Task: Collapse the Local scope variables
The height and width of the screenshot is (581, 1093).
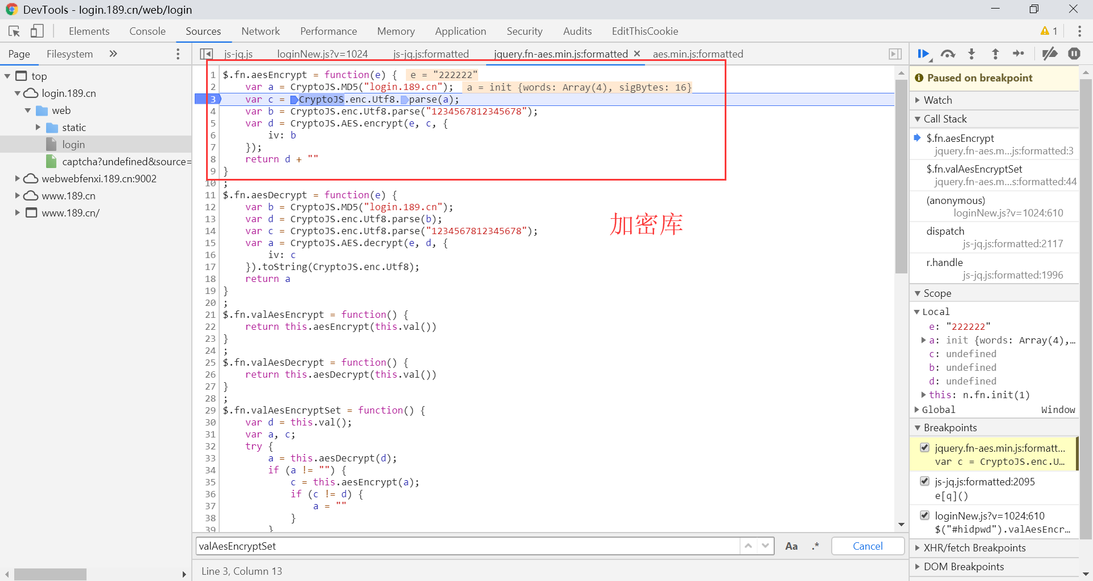Action: point(917,312)
